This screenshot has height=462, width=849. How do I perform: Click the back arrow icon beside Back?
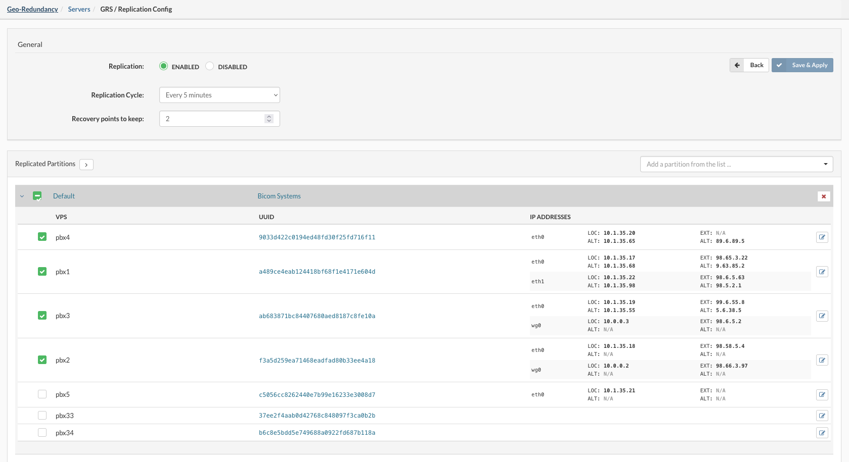737,65
